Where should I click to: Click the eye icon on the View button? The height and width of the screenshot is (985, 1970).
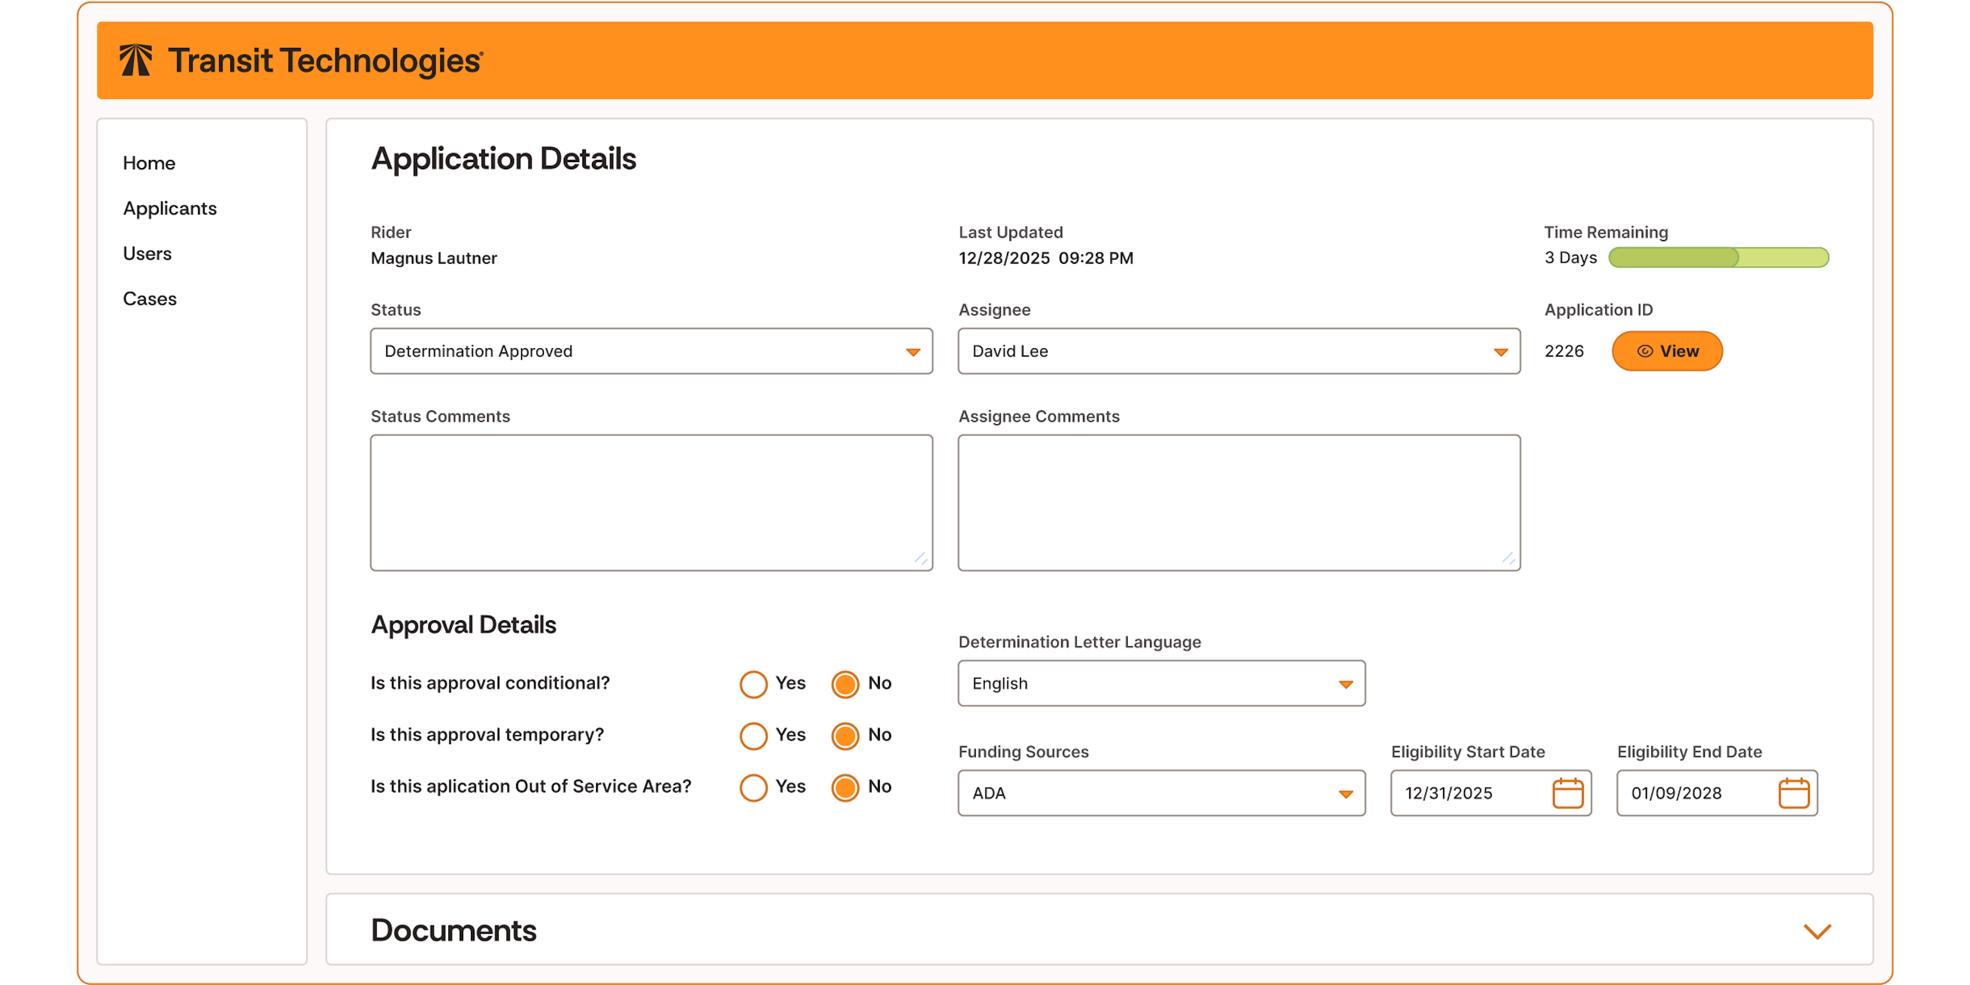1644,351
